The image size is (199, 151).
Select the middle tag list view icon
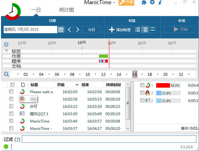(145, 29)
